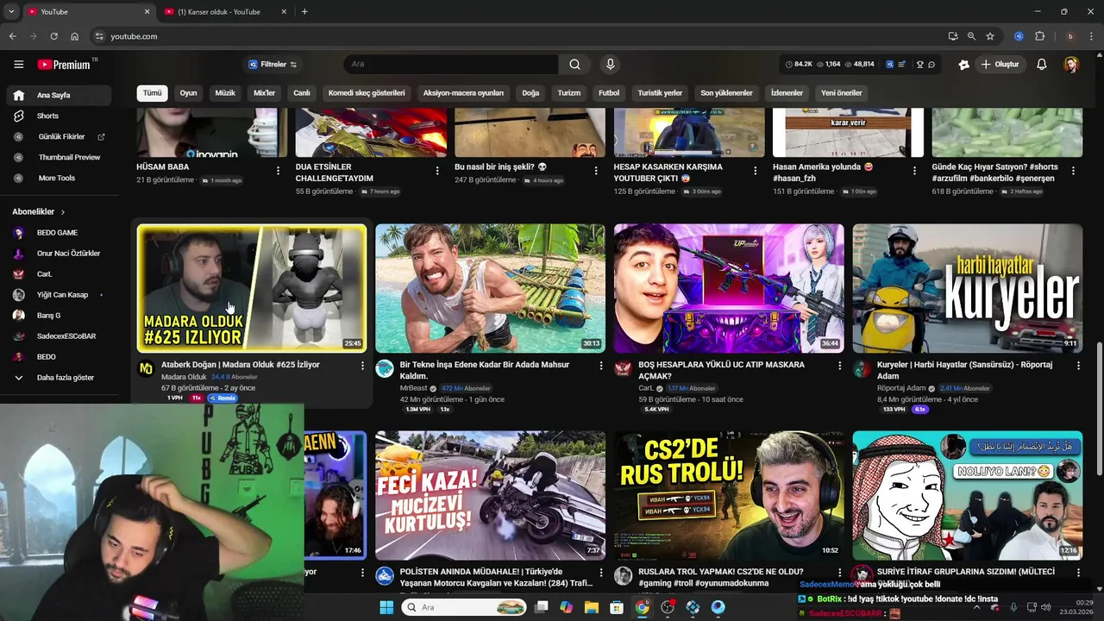Install the page as app icon in address bar
Viewport: 1104px width, 621px height.
[x=952, y=36]
